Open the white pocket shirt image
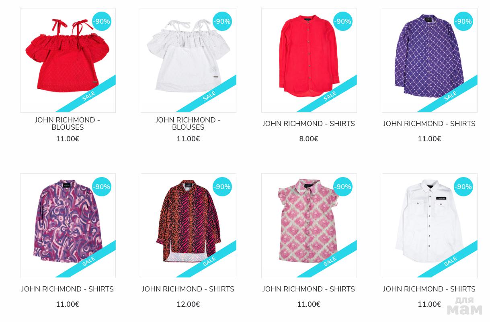Screen dimensions: 490x322 [430, 226]
